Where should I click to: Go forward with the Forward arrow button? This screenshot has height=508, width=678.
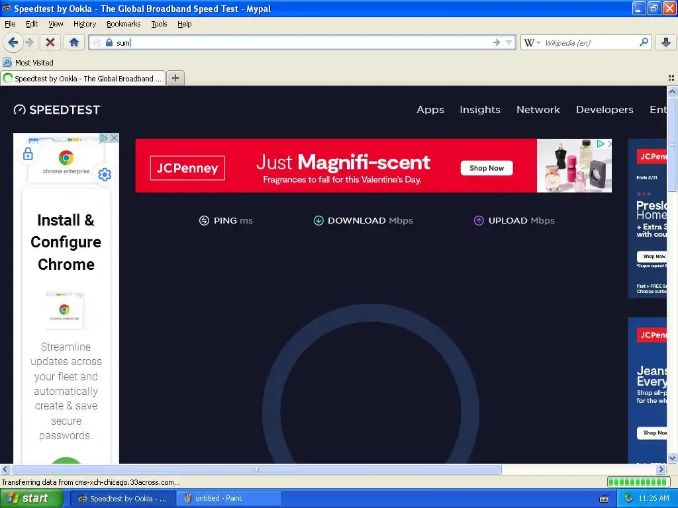point(29,42)
